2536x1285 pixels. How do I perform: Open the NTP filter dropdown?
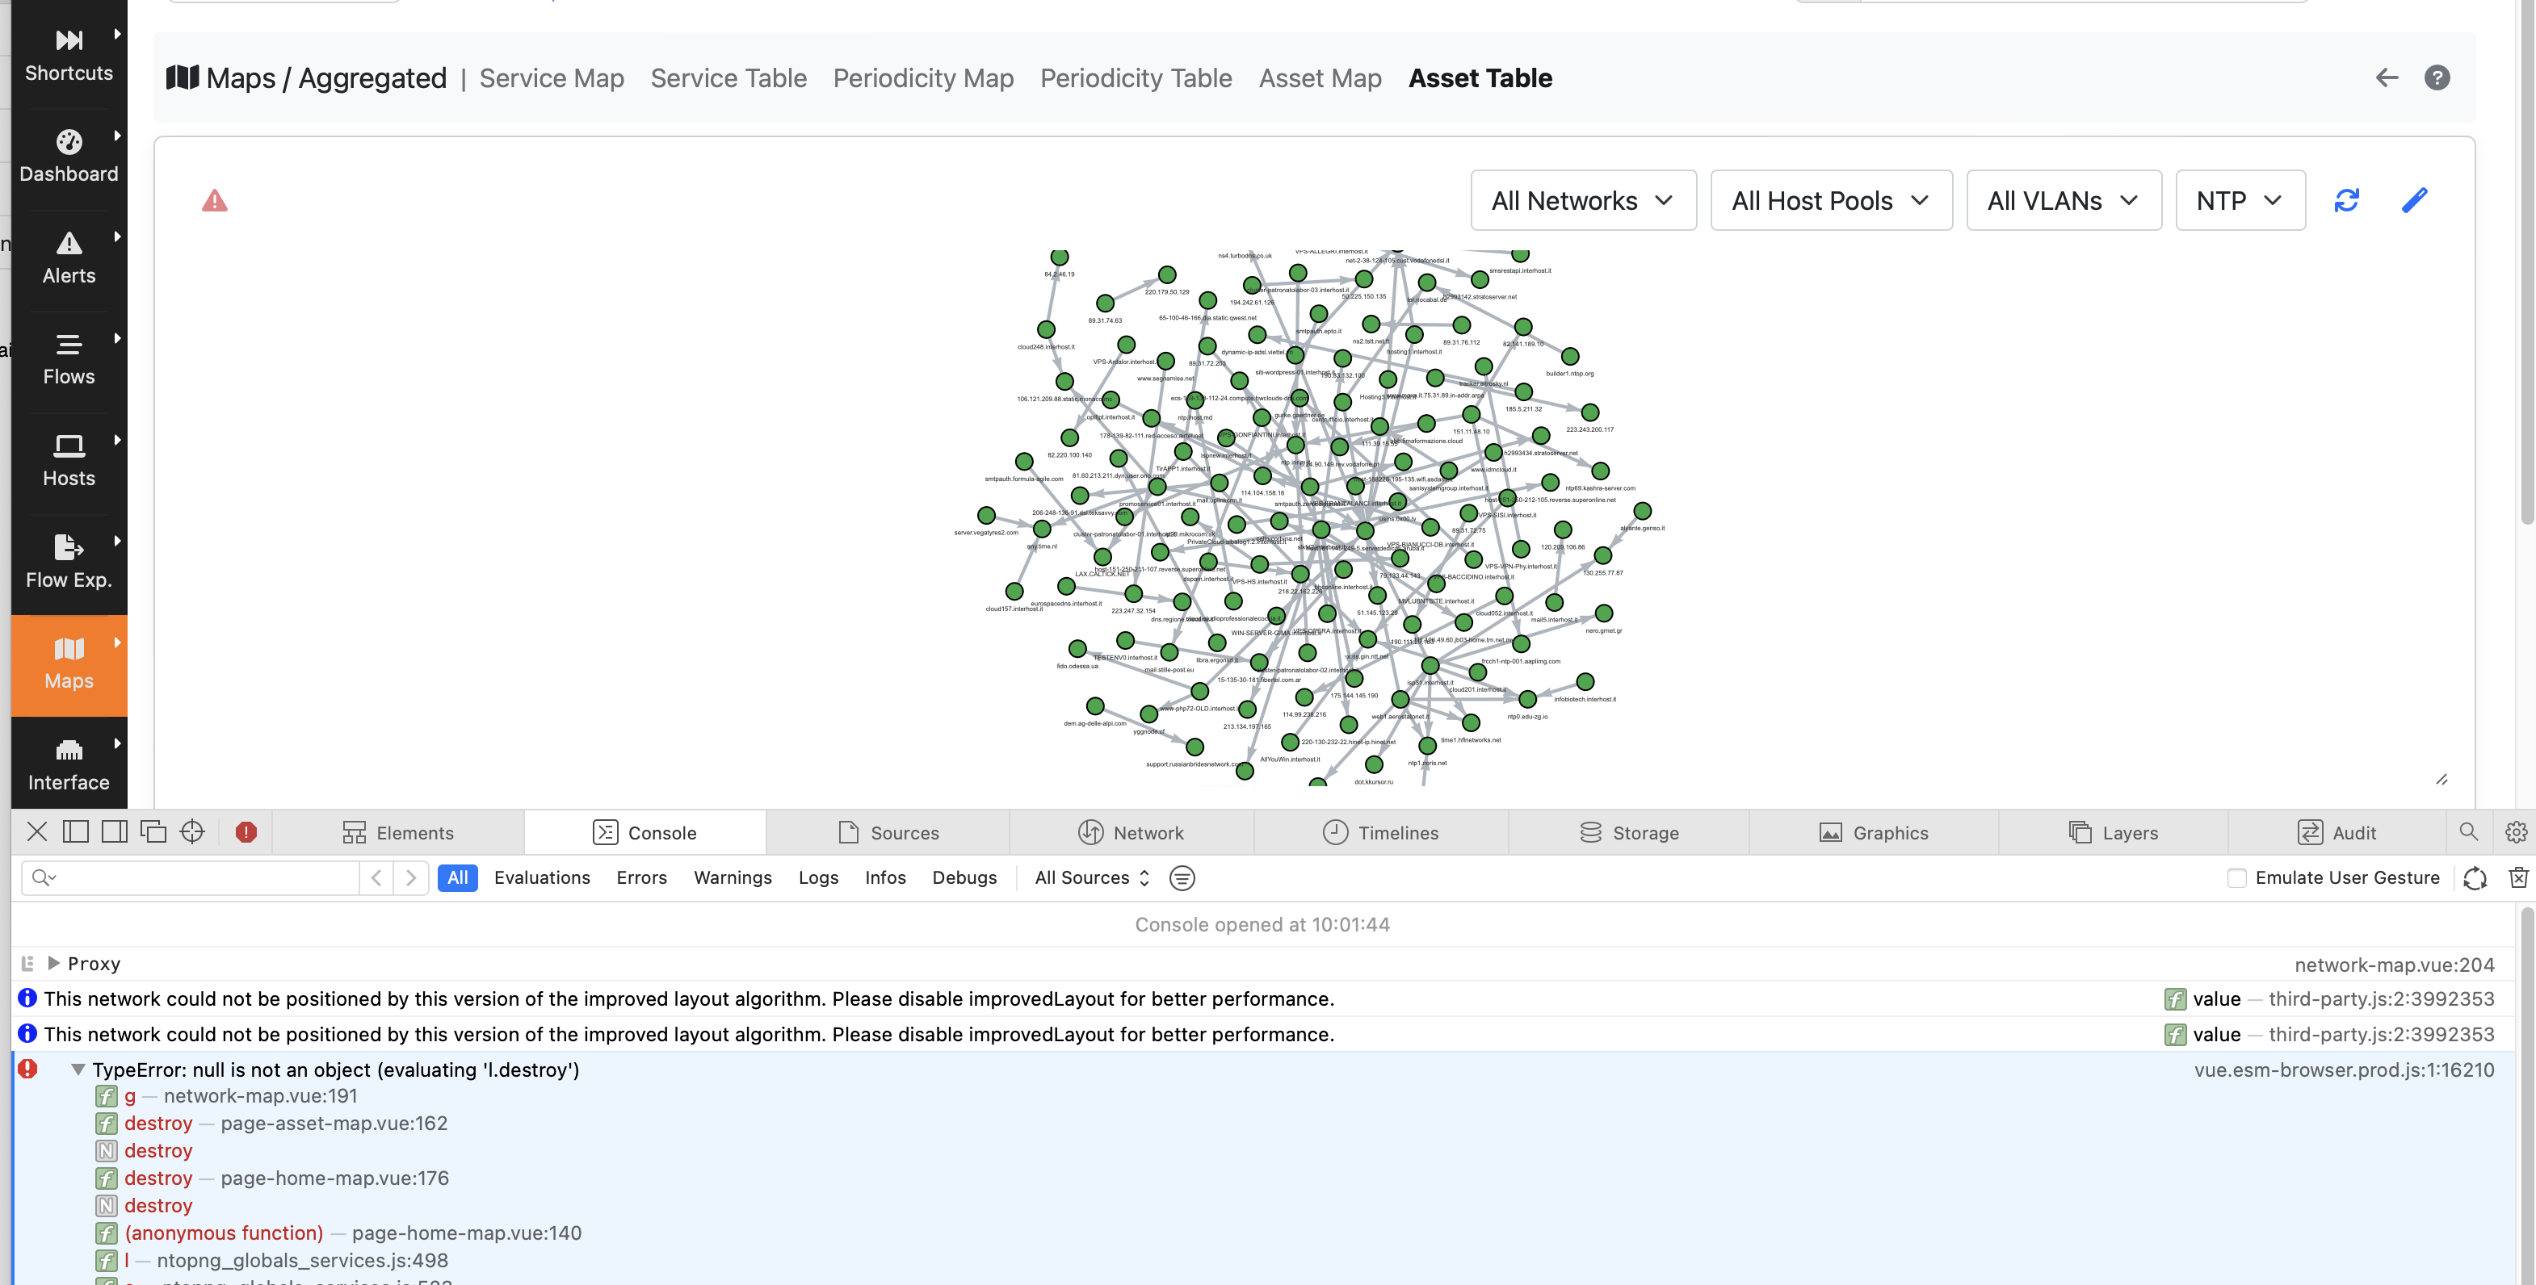coord(2240,201)
